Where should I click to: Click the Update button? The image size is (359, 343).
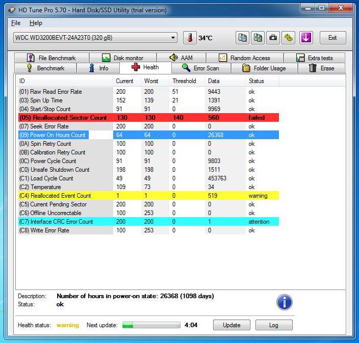pos(232,325)
